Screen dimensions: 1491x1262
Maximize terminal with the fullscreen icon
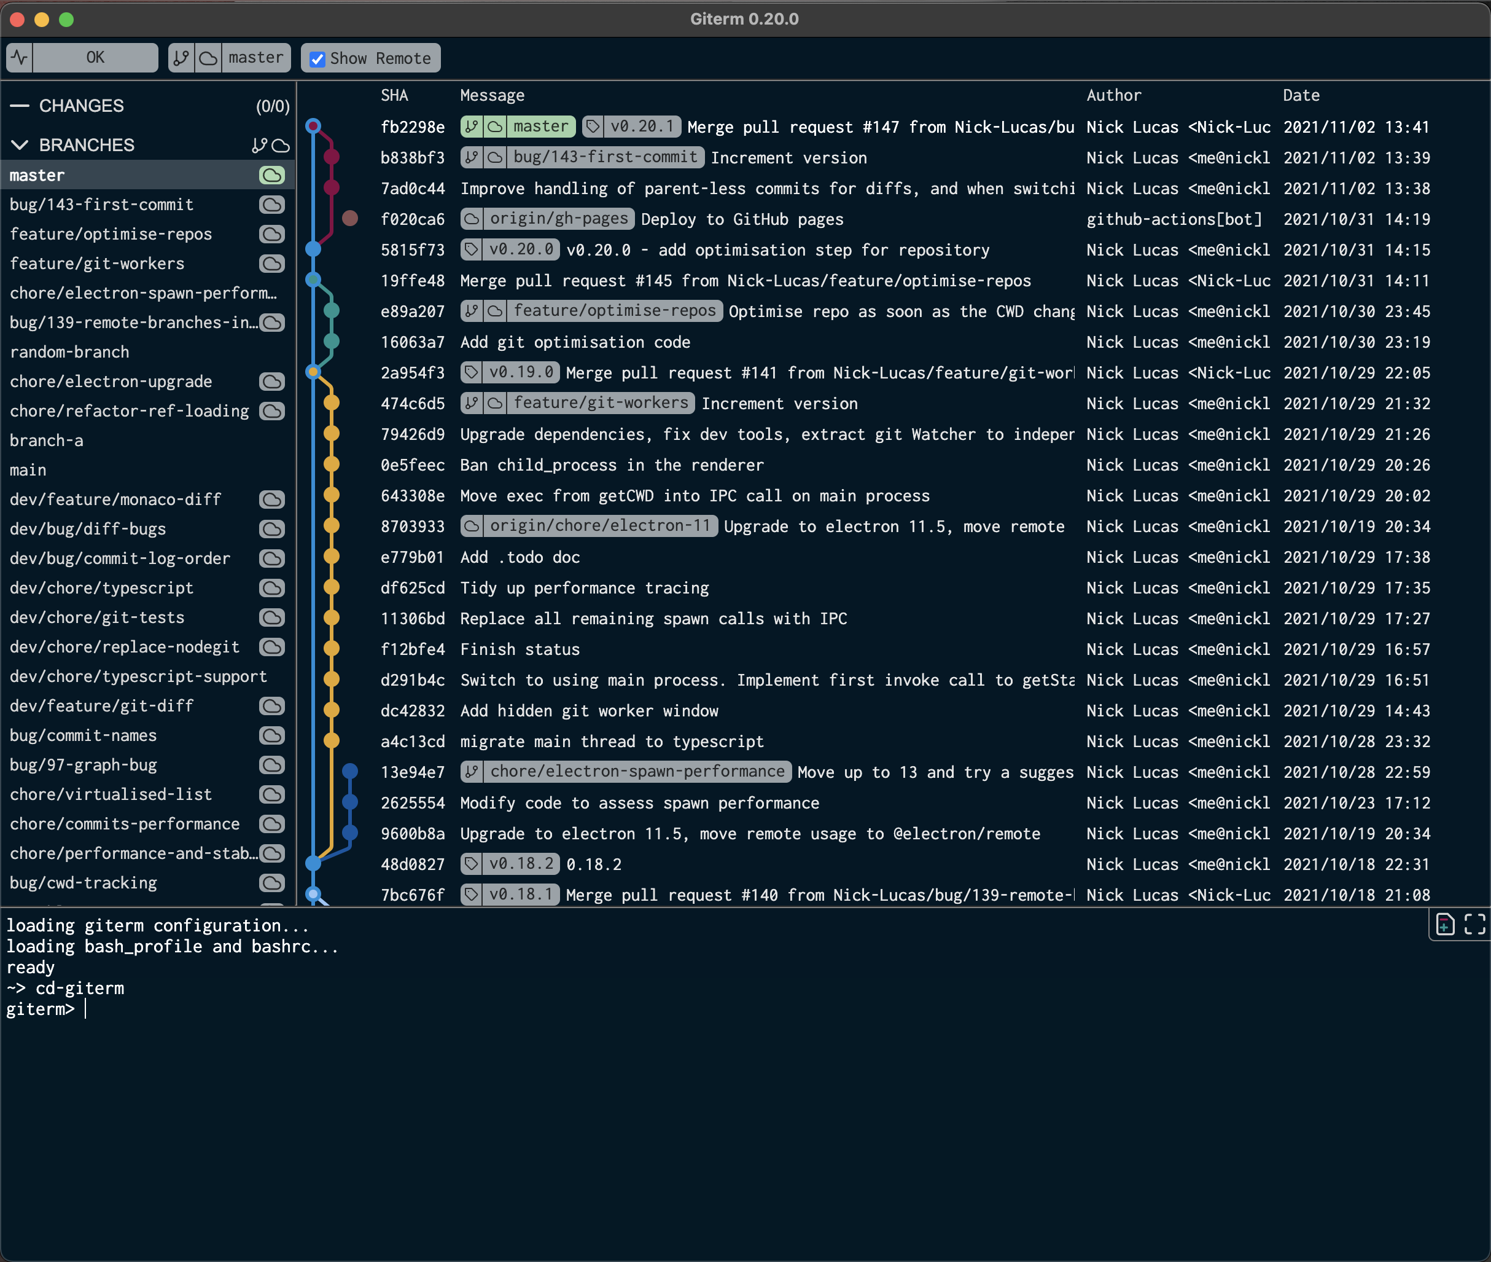click(1474, 924)
